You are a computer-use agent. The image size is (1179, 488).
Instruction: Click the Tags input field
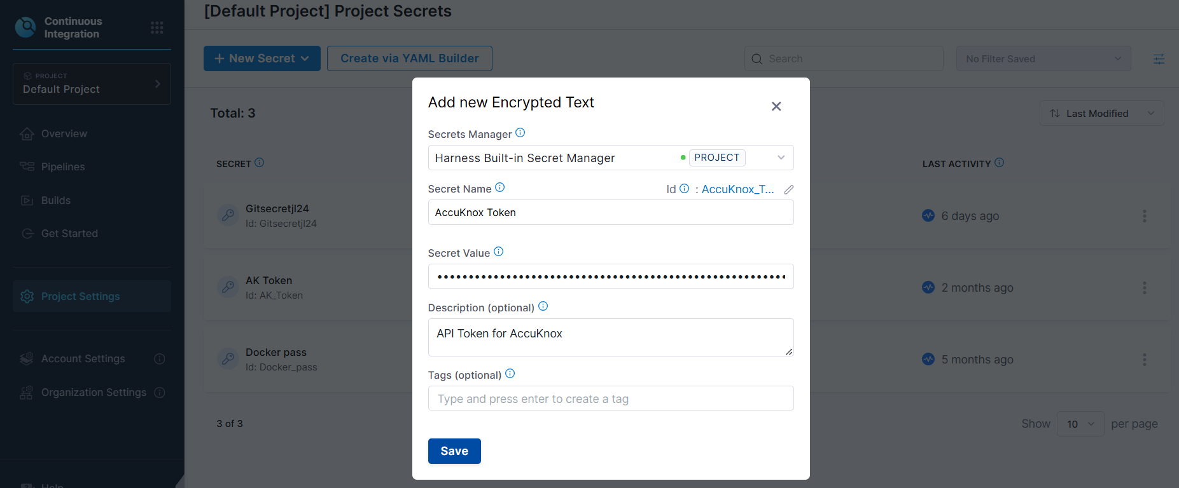point(610,398)
